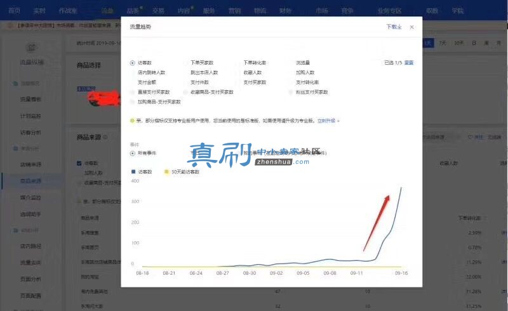This screenshot has height=311, width=508.
Task: Select the 30天 date range in background page
Action: tap(458, 43)
